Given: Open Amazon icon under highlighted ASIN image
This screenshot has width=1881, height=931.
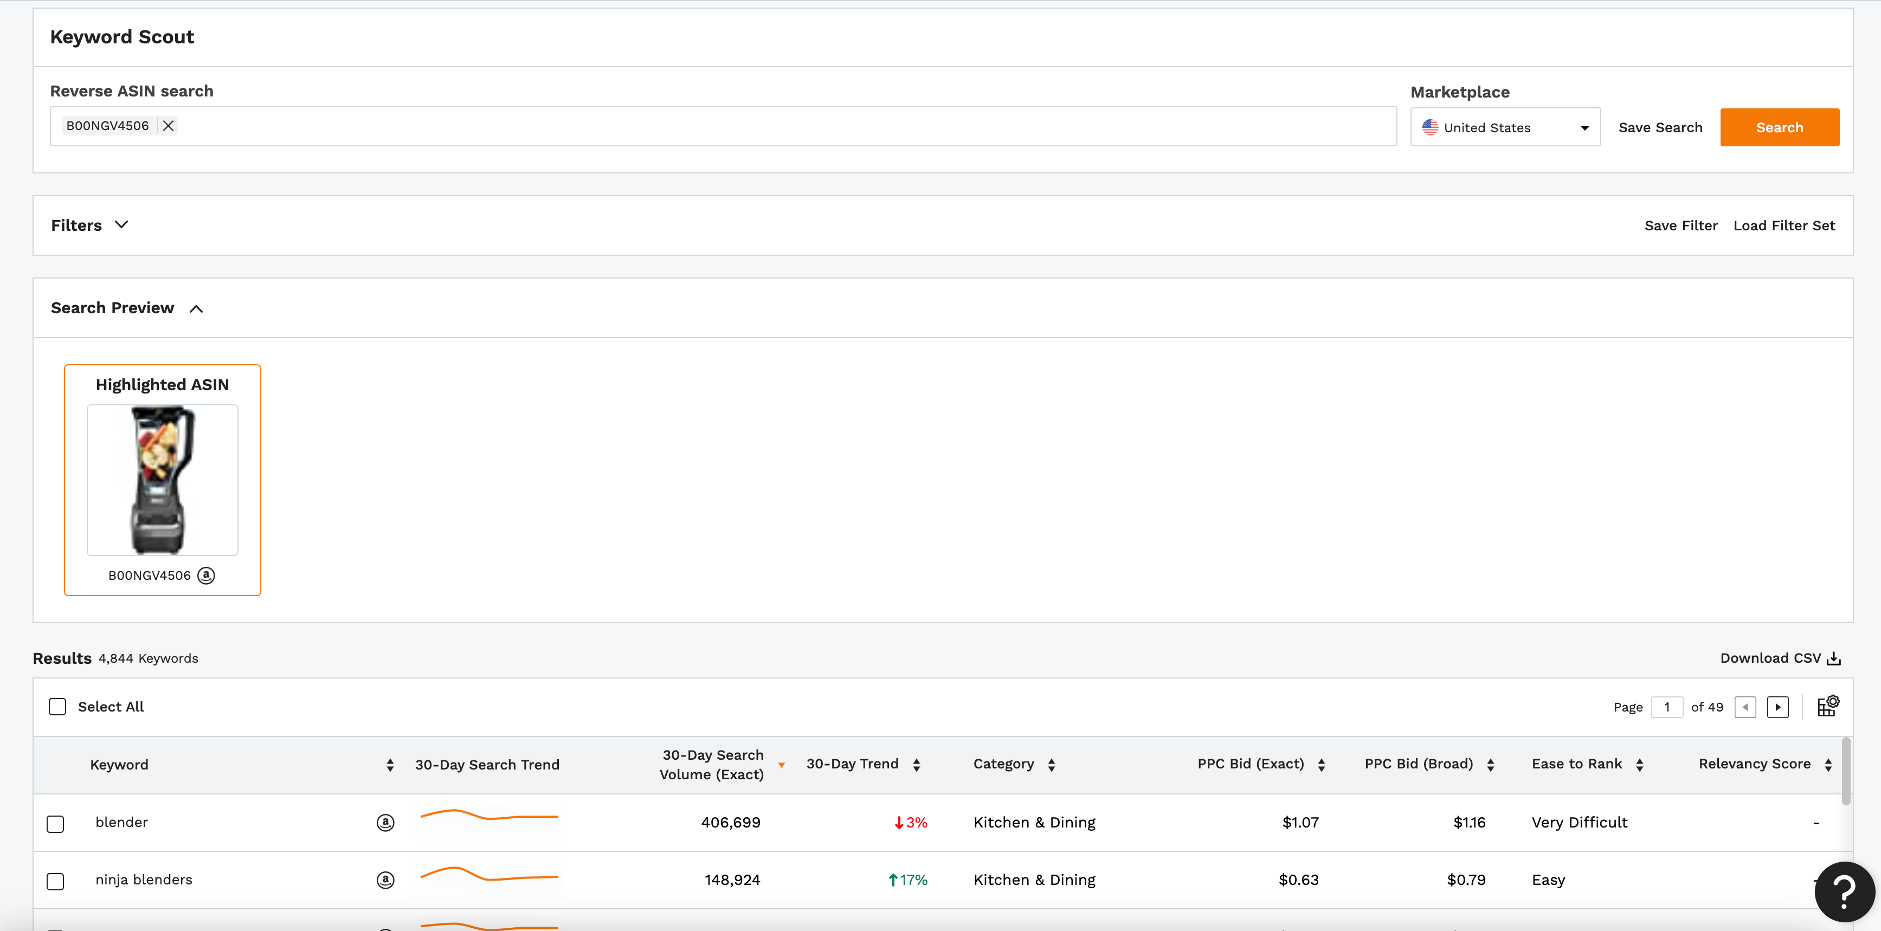Looking at the screenshot, I should coord(207,576).
